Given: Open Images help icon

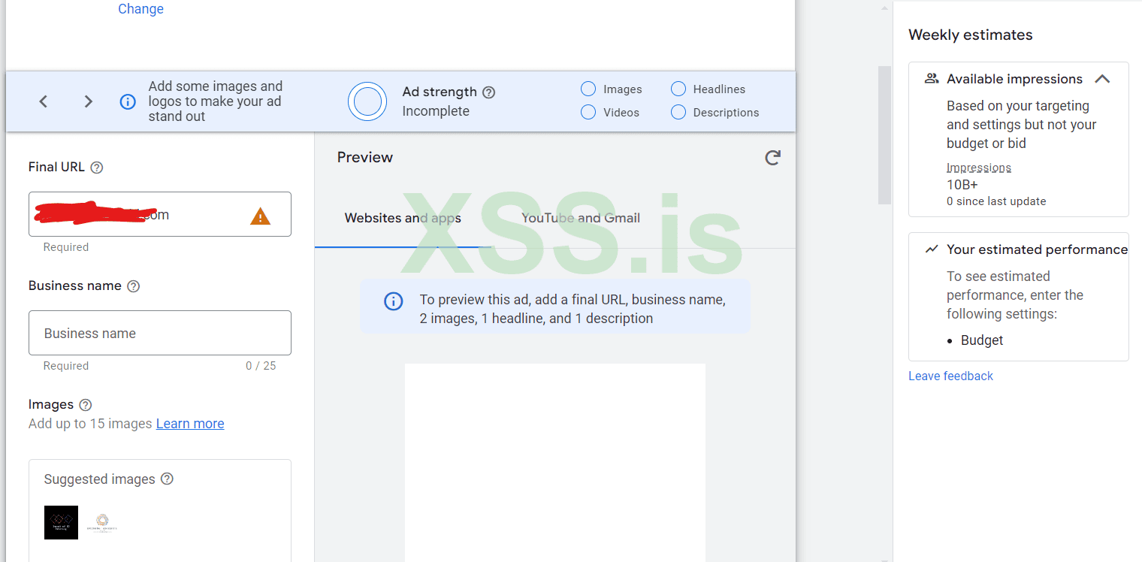Looking at the screenshot, I should tap(86, 405).
